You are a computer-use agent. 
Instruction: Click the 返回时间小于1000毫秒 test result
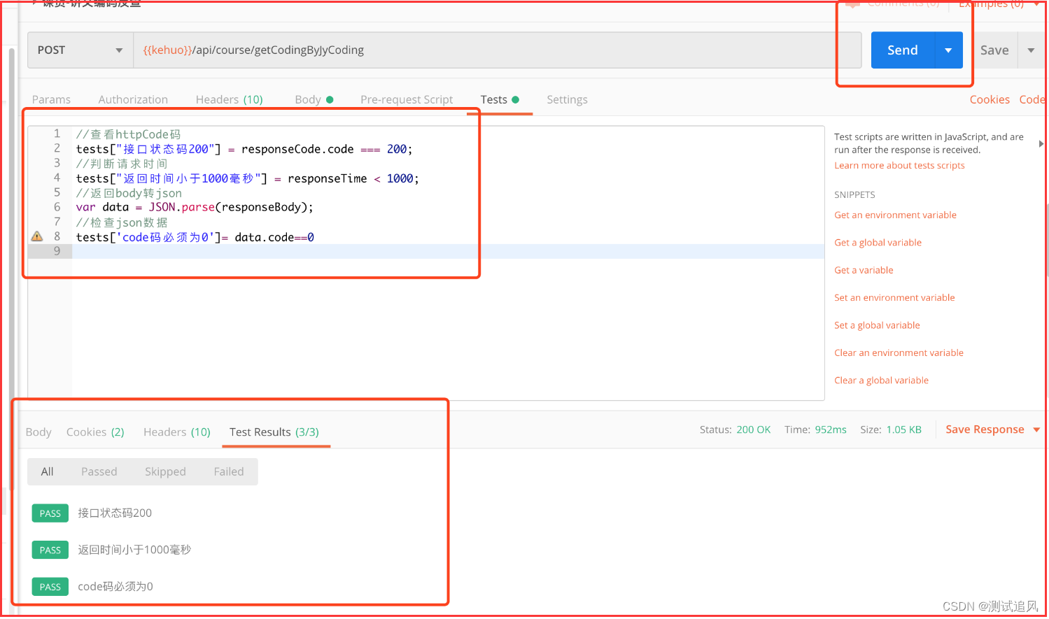click(134, 550)
